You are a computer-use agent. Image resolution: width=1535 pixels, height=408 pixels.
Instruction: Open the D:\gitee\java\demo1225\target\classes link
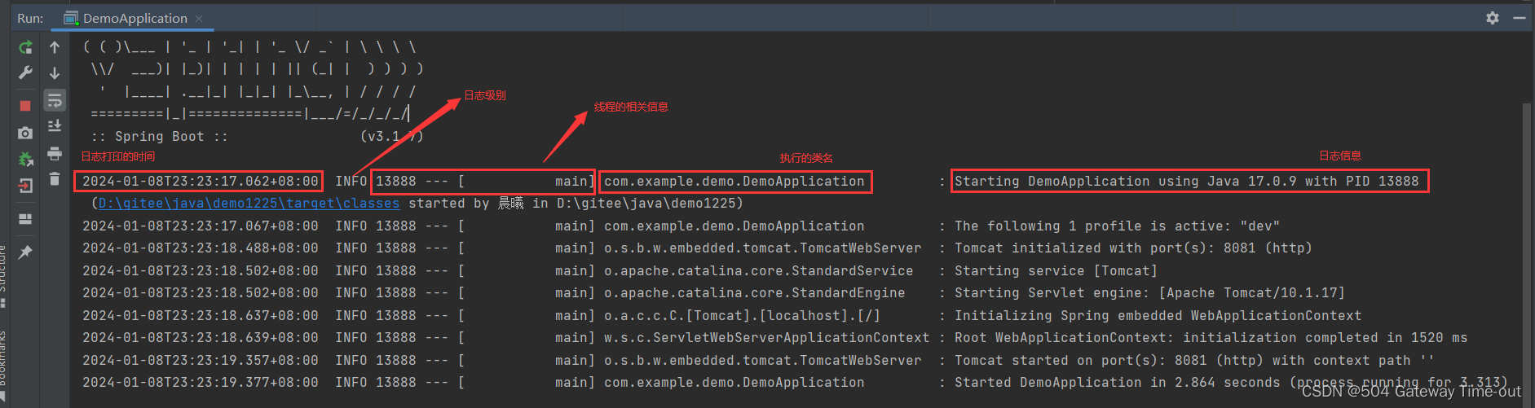tap(249, 203)
